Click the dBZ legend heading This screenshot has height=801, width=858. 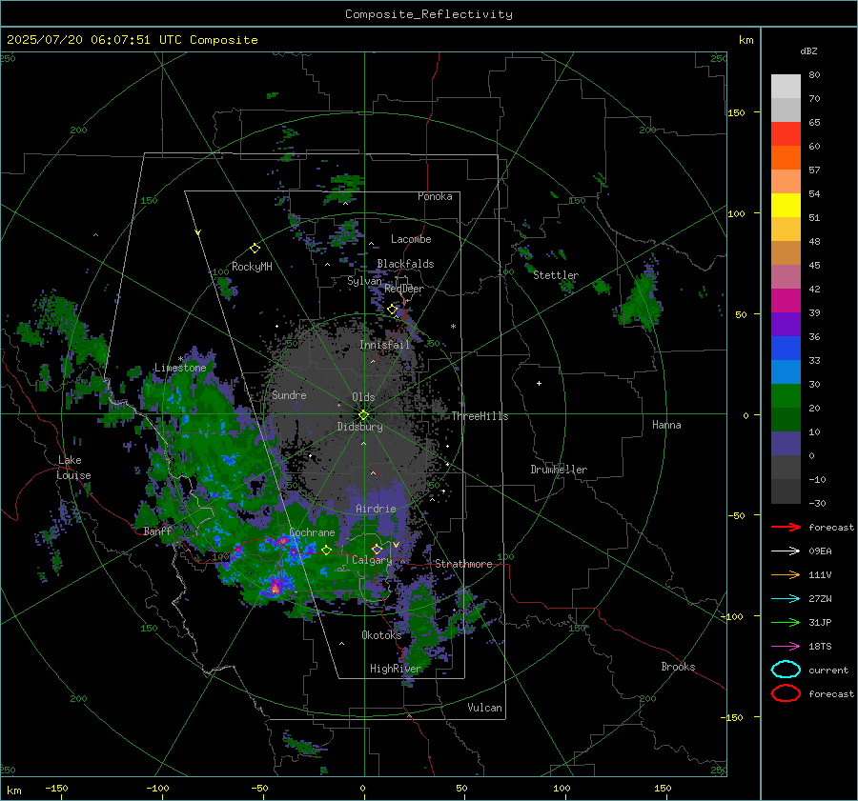tap(808, 50)
